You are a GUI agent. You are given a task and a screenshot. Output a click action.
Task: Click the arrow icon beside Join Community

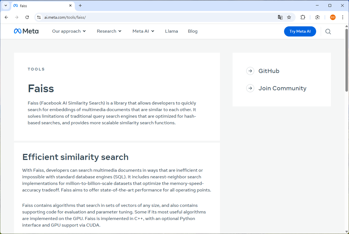250,88
